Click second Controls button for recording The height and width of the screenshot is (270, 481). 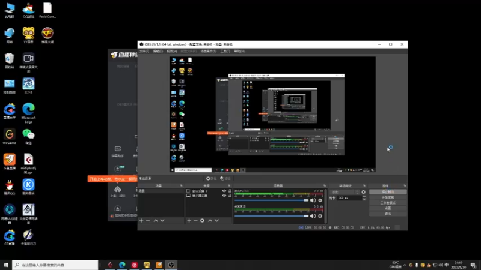[x=388, y=197]
